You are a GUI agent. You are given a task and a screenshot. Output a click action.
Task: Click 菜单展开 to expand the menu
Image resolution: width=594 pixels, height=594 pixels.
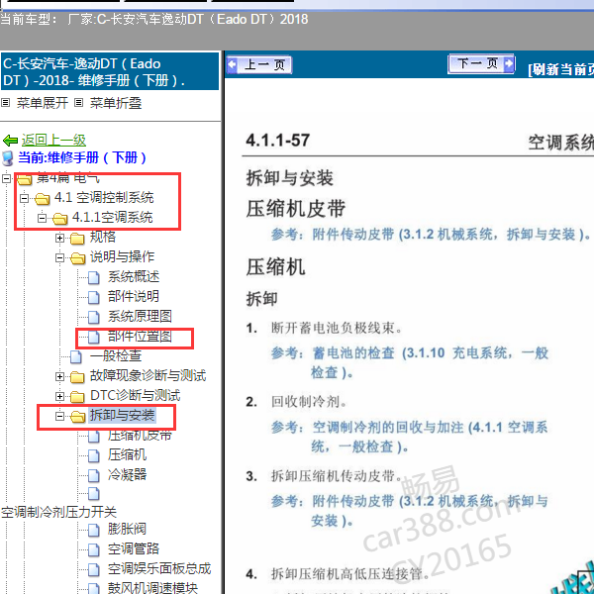point(43,103)
